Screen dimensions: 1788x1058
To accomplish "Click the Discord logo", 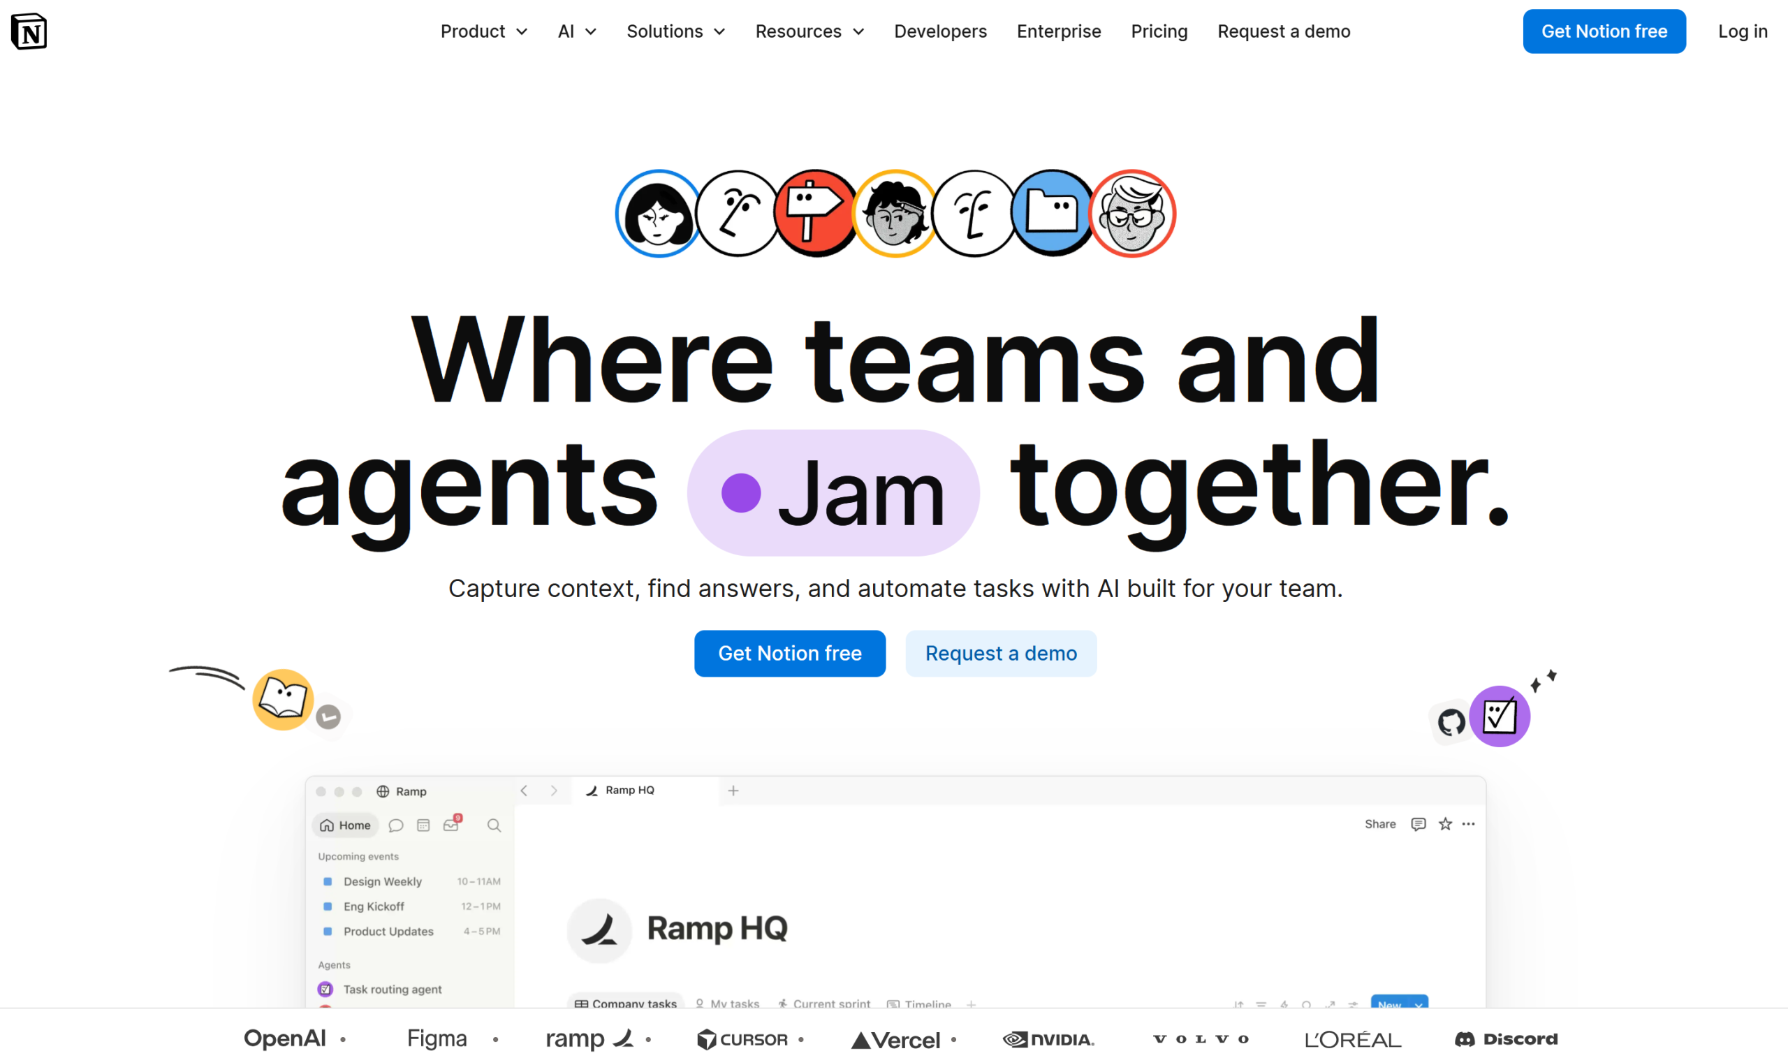I will tap(1507, 1039).
